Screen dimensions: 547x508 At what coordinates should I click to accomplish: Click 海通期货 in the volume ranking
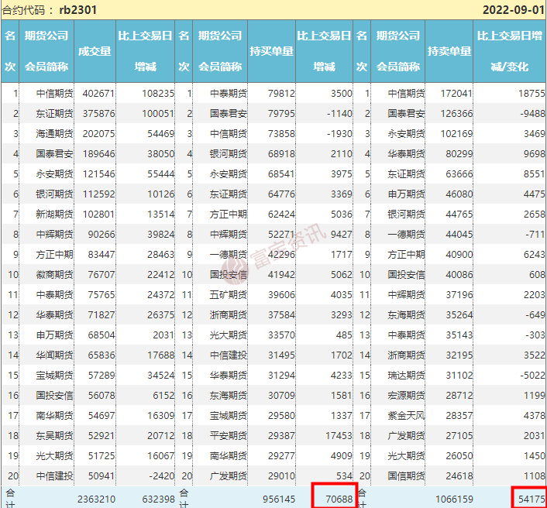pos(55,133)
